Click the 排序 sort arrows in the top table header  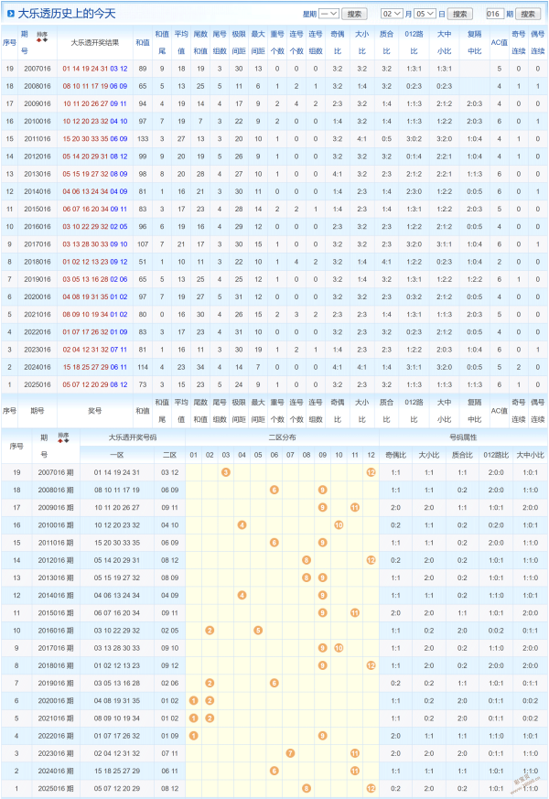pyautogui.click(x=41, y=39)
